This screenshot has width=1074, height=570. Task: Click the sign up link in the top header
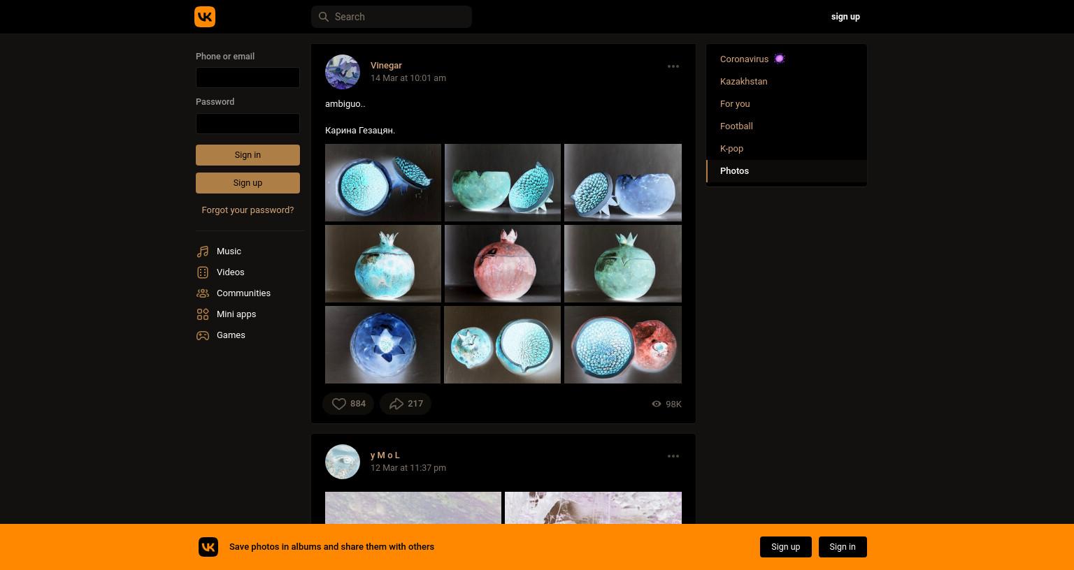(845, 17)
